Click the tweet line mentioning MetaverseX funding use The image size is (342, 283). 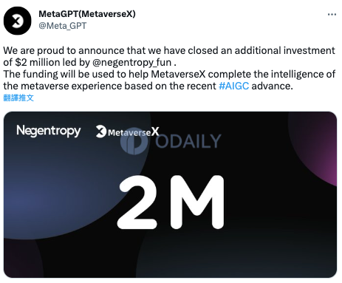[x=169, y=74]
